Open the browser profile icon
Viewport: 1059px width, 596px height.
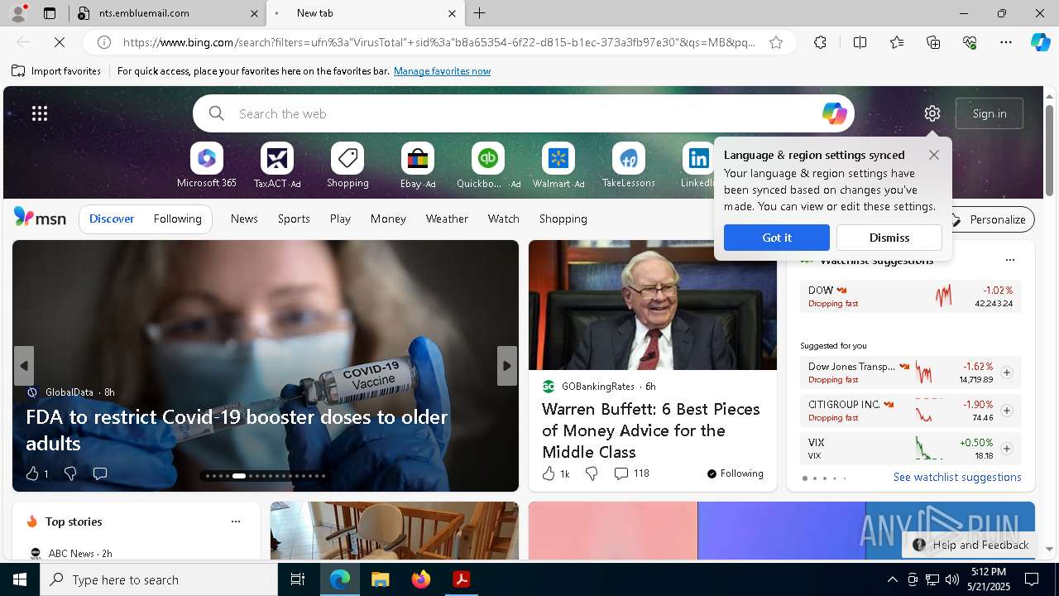(x=17, y=13)
